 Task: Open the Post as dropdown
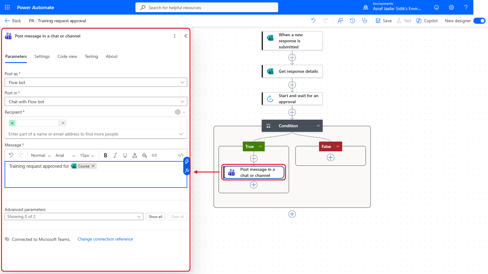coord(96,83)
